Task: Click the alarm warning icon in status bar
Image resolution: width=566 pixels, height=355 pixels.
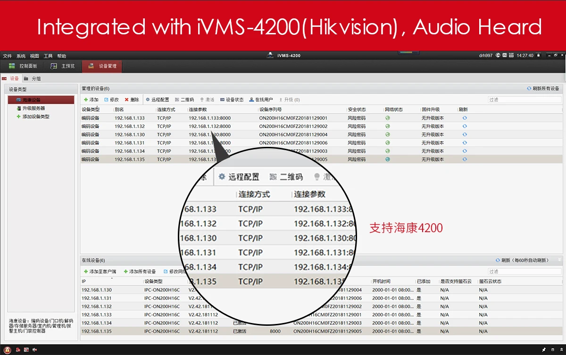Action: pos(8,350)
